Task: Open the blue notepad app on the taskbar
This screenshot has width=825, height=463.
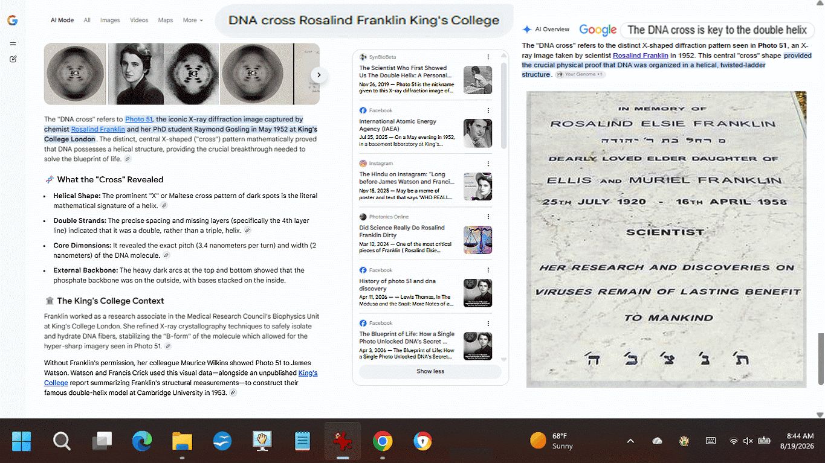Action: [x=302, y=441]
